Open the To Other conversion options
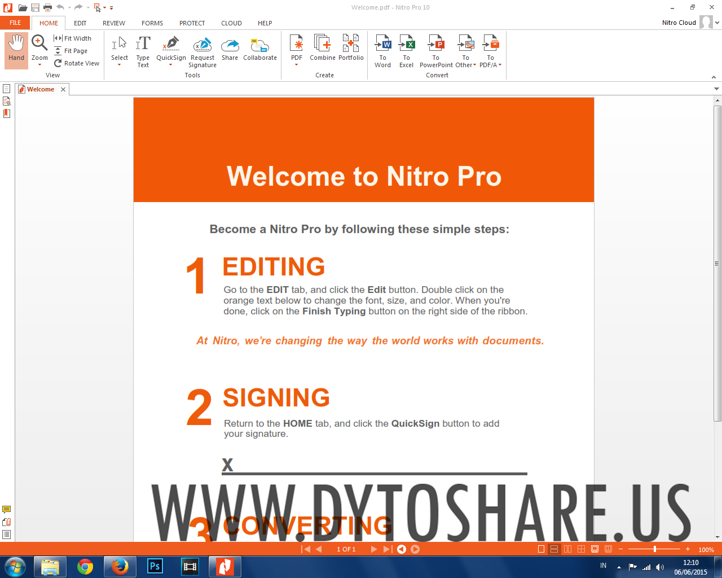Image resolution: width=722 pixels, height=578 pixels. click(x=466, y=51)
